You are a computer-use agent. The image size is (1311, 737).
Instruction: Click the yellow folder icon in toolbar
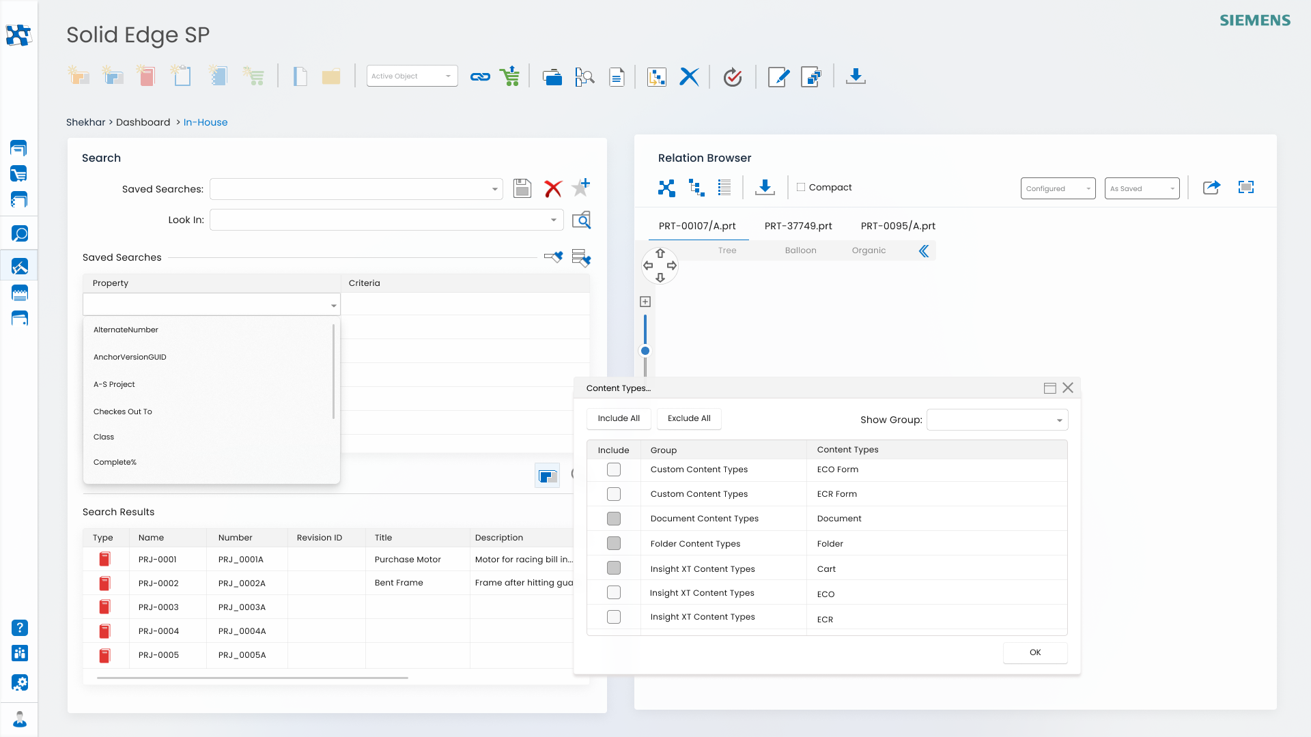331,76
